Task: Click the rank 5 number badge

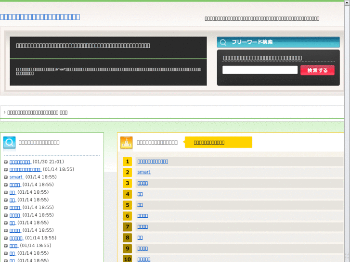Action: (127, 205)
